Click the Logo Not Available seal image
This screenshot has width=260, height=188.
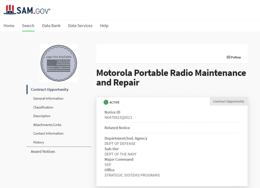point(59,63)
